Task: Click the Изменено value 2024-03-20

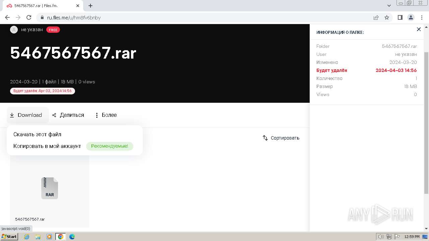Action: [403, 62]
